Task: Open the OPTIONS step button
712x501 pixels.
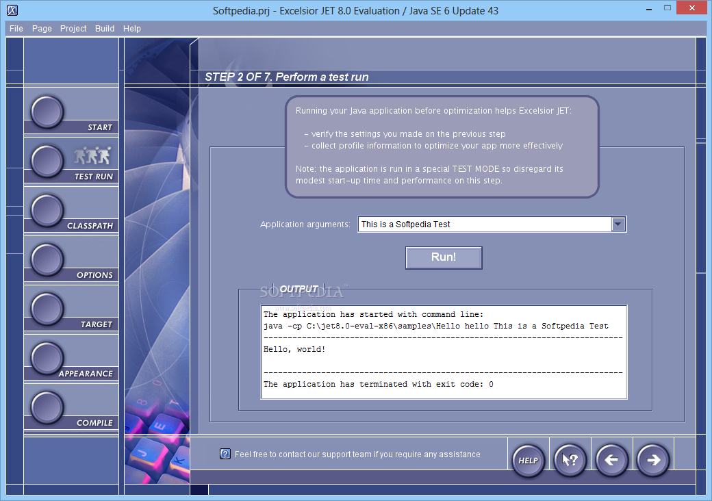Action: [x=47, y=259]
